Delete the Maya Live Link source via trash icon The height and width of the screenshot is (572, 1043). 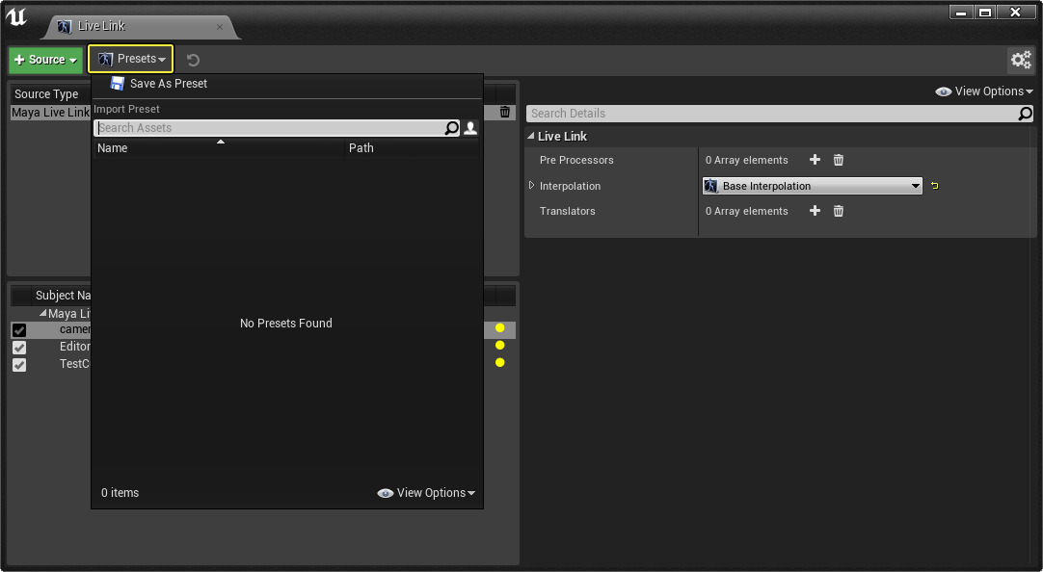[505, 113]
